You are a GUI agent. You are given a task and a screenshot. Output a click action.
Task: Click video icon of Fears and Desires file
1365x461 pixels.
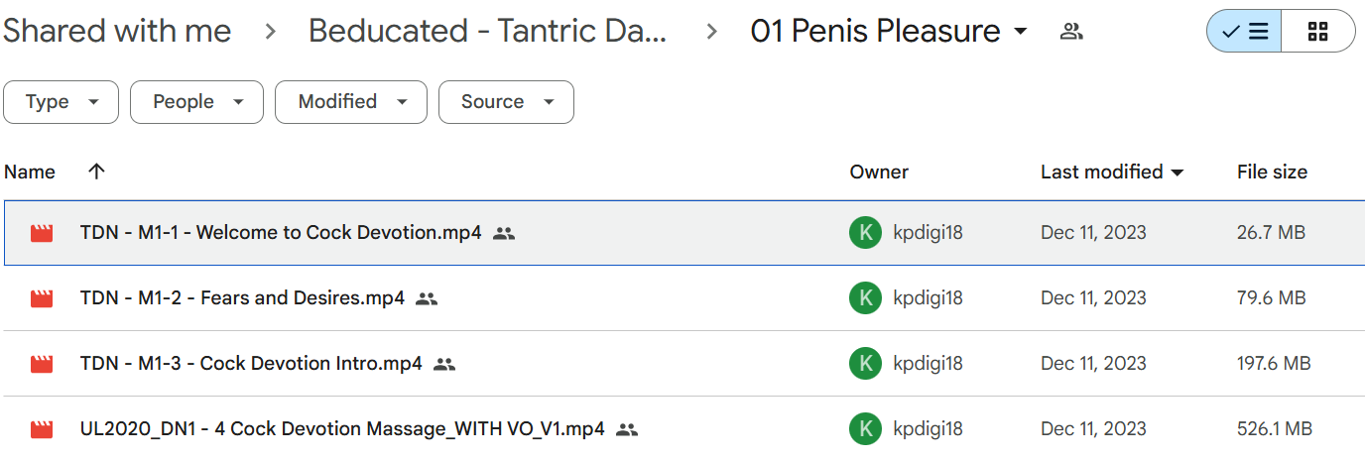(x=42, y=298)
